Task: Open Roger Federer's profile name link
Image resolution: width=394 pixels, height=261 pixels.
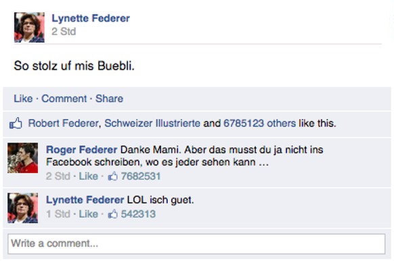Action: click(82, 150)
